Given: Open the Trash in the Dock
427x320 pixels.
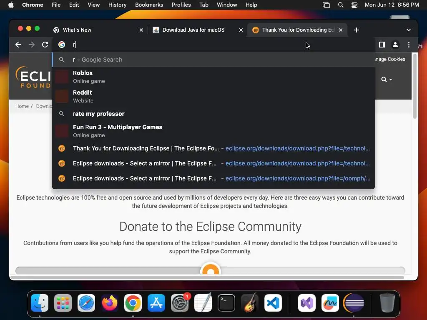Looking at the screenshot, I should coord(387,303).
